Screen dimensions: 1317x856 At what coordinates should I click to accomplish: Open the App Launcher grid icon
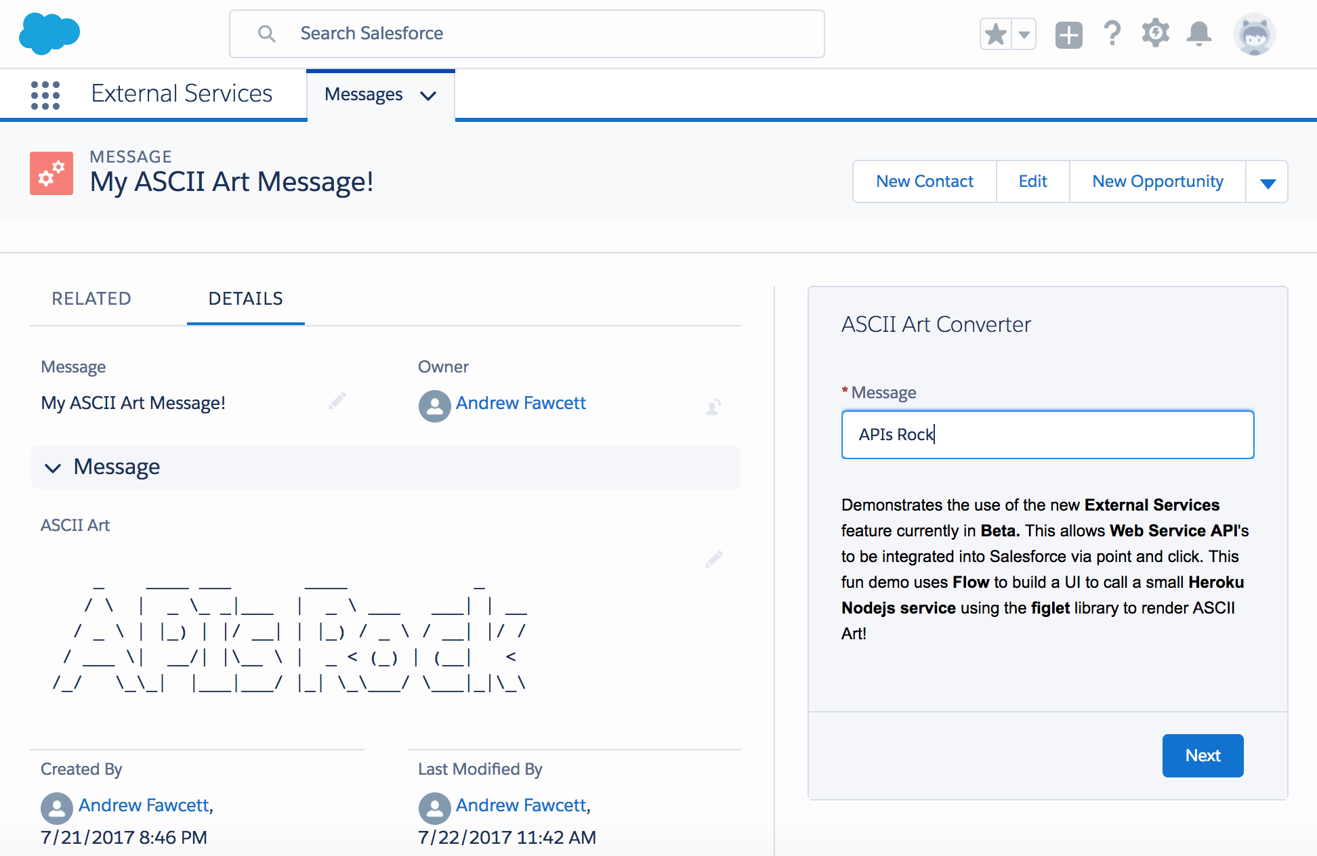point(45,95)
